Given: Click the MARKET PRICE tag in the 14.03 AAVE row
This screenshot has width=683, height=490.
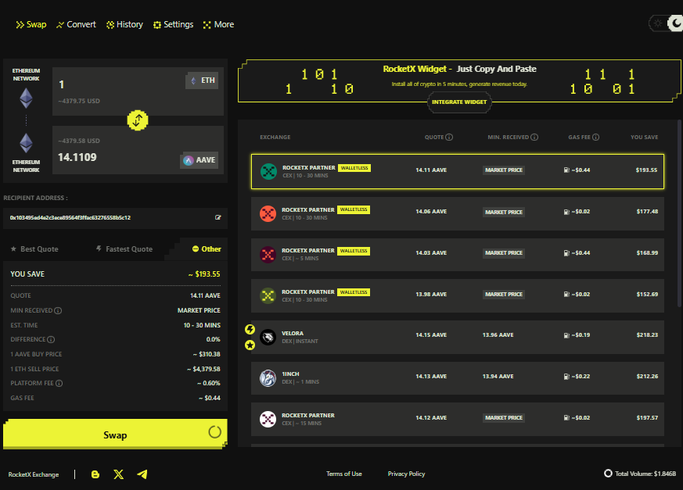Looking at the screenshot, I should [504, 253].
